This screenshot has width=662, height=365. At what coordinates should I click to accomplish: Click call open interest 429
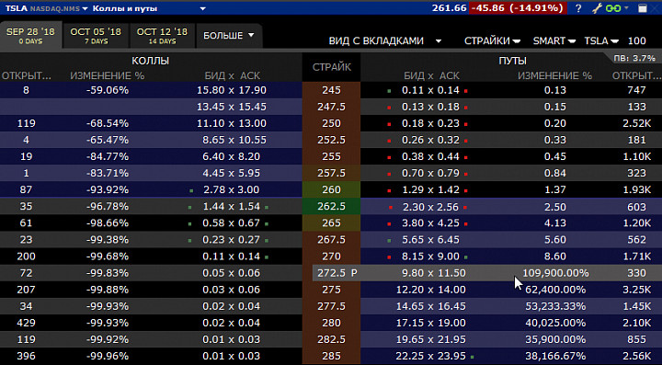[26, 323]
